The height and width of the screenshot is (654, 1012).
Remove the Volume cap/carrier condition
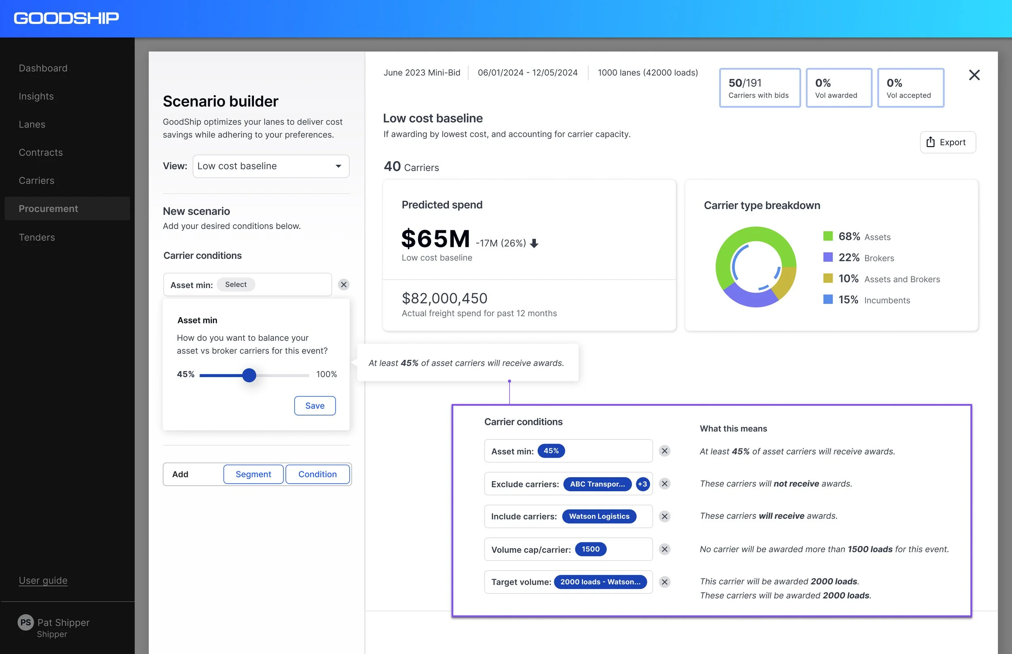tap(664, 549)
